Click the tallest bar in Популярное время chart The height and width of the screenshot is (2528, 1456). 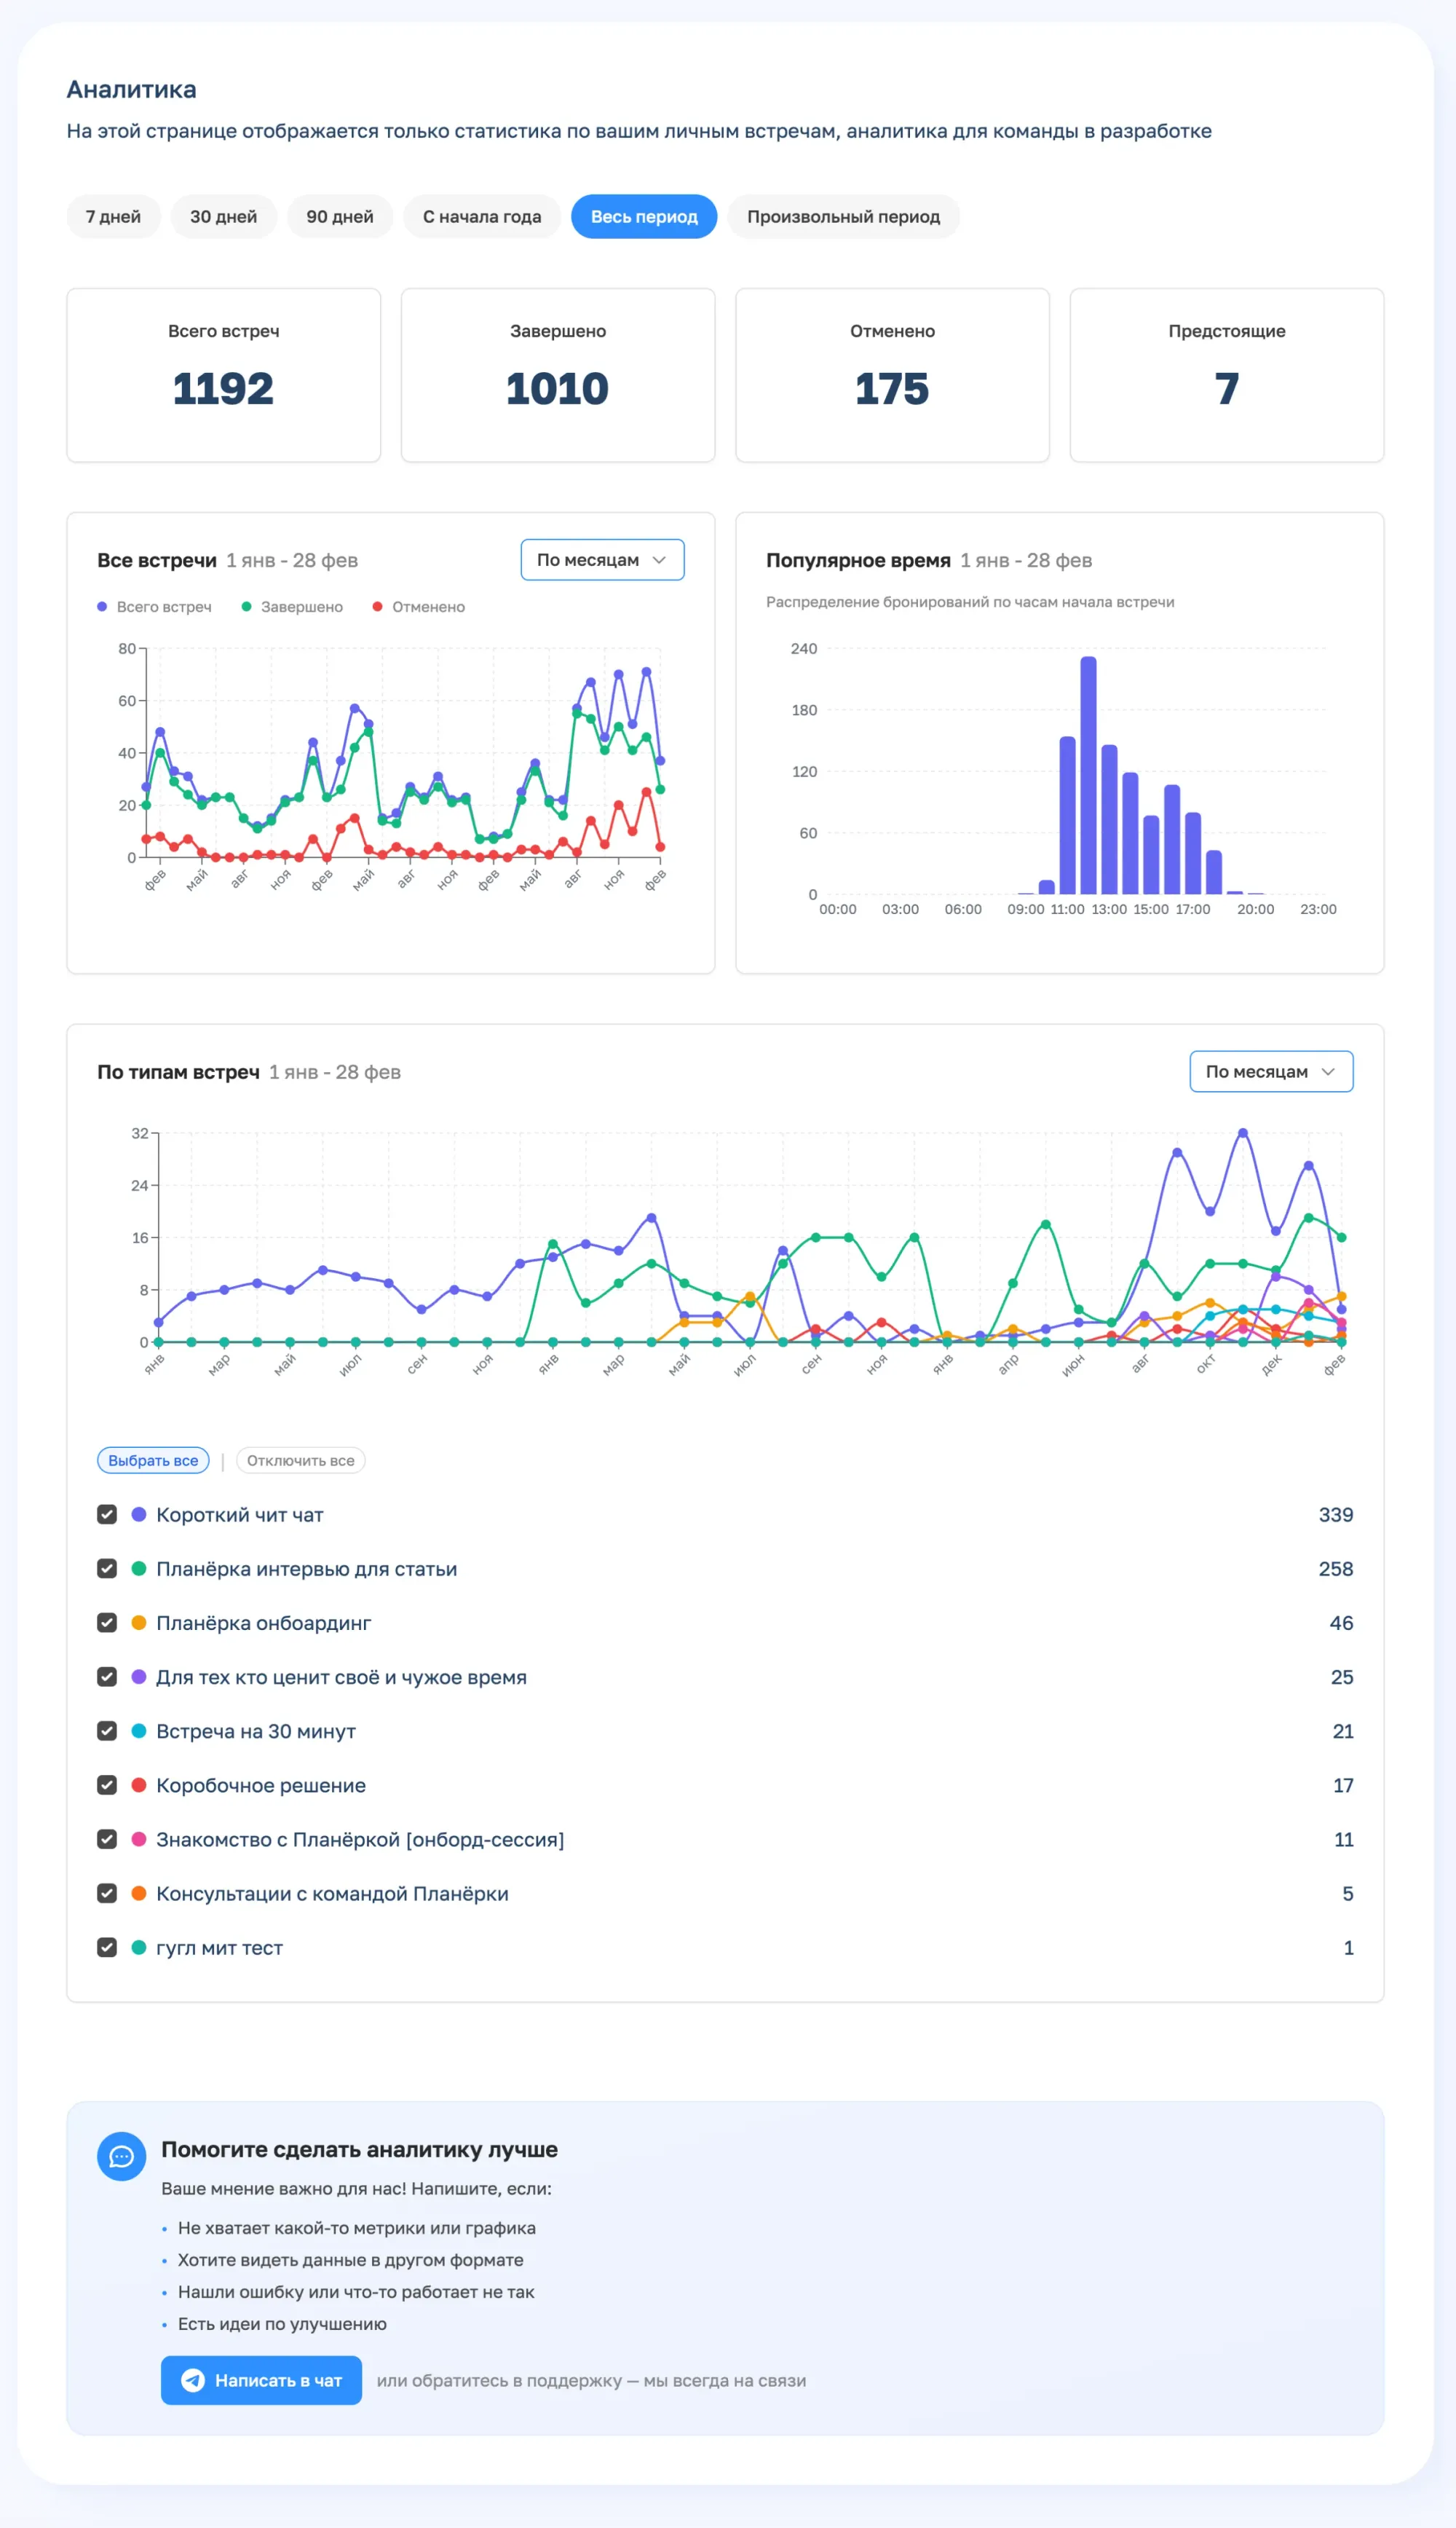[1088, 776]
